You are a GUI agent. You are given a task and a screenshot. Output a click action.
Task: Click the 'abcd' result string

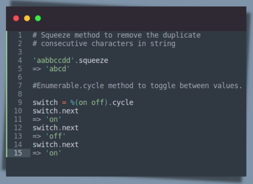pyautogui.click(x=57, y=69)
